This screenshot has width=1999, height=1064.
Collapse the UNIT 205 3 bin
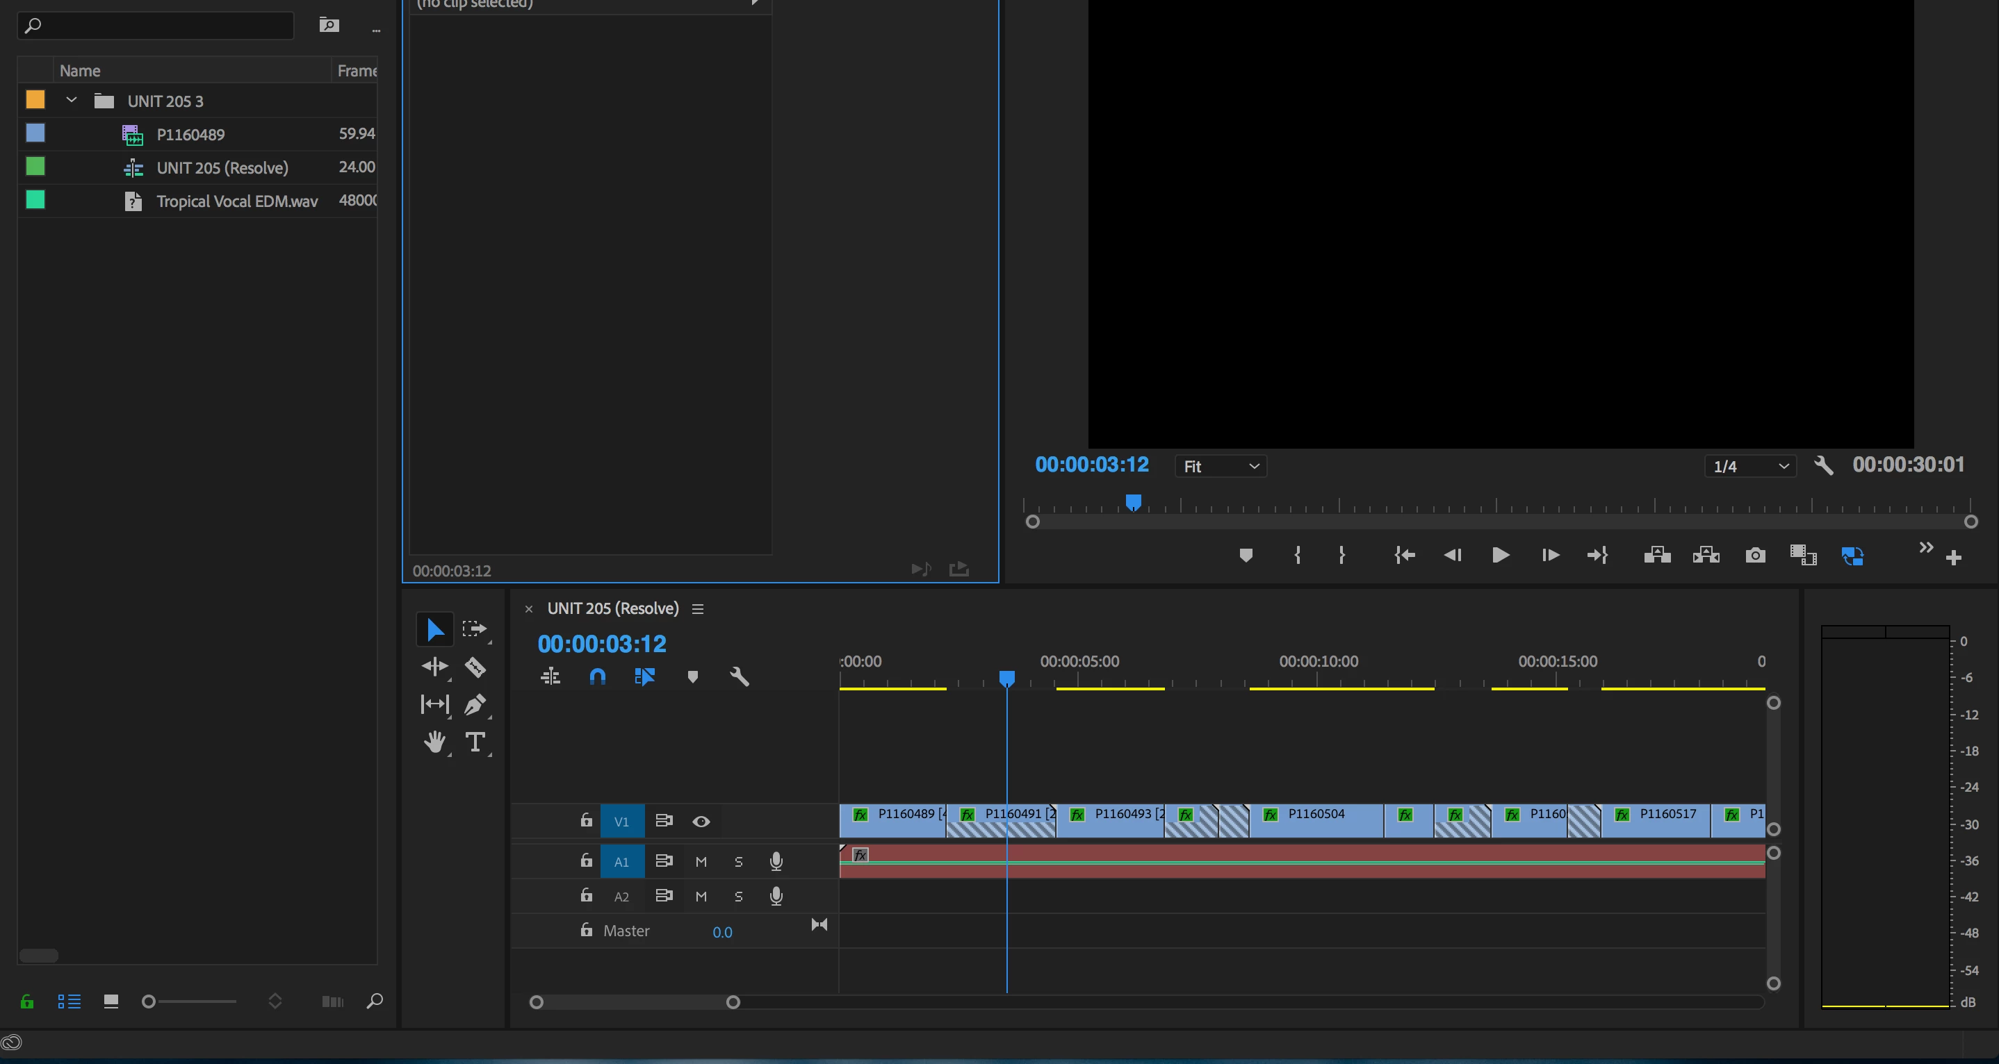pyautogui.click(x=72, y=100)
